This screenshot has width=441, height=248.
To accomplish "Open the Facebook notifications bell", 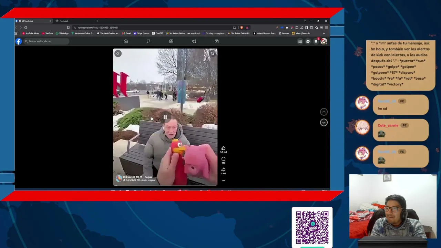I will pyautogui.click(x=316, y=41).
